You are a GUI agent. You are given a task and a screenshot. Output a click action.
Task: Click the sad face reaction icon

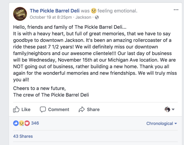click(21, 123)
